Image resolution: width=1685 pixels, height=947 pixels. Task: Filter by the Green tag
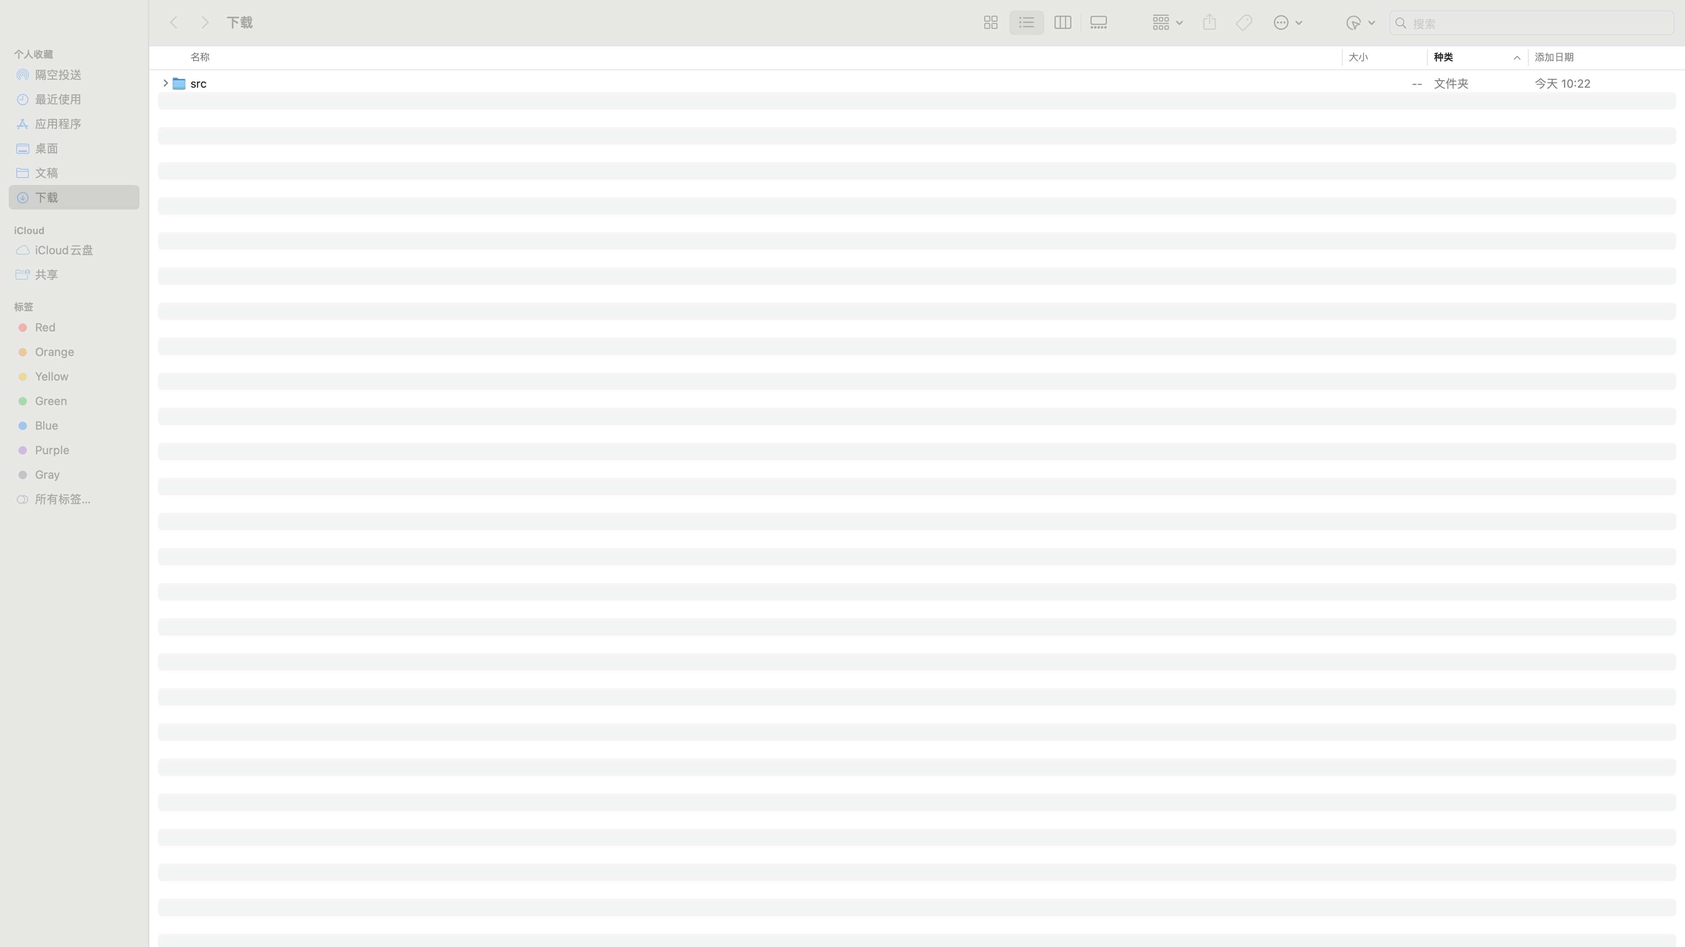point(74,401)
